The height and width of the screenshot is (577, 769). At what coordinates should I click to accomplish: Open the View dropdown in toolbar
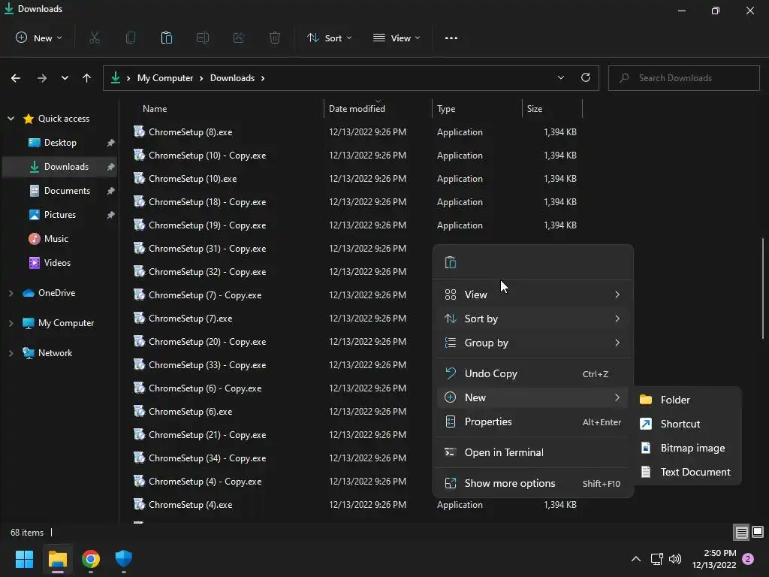[x=397, y=38]
